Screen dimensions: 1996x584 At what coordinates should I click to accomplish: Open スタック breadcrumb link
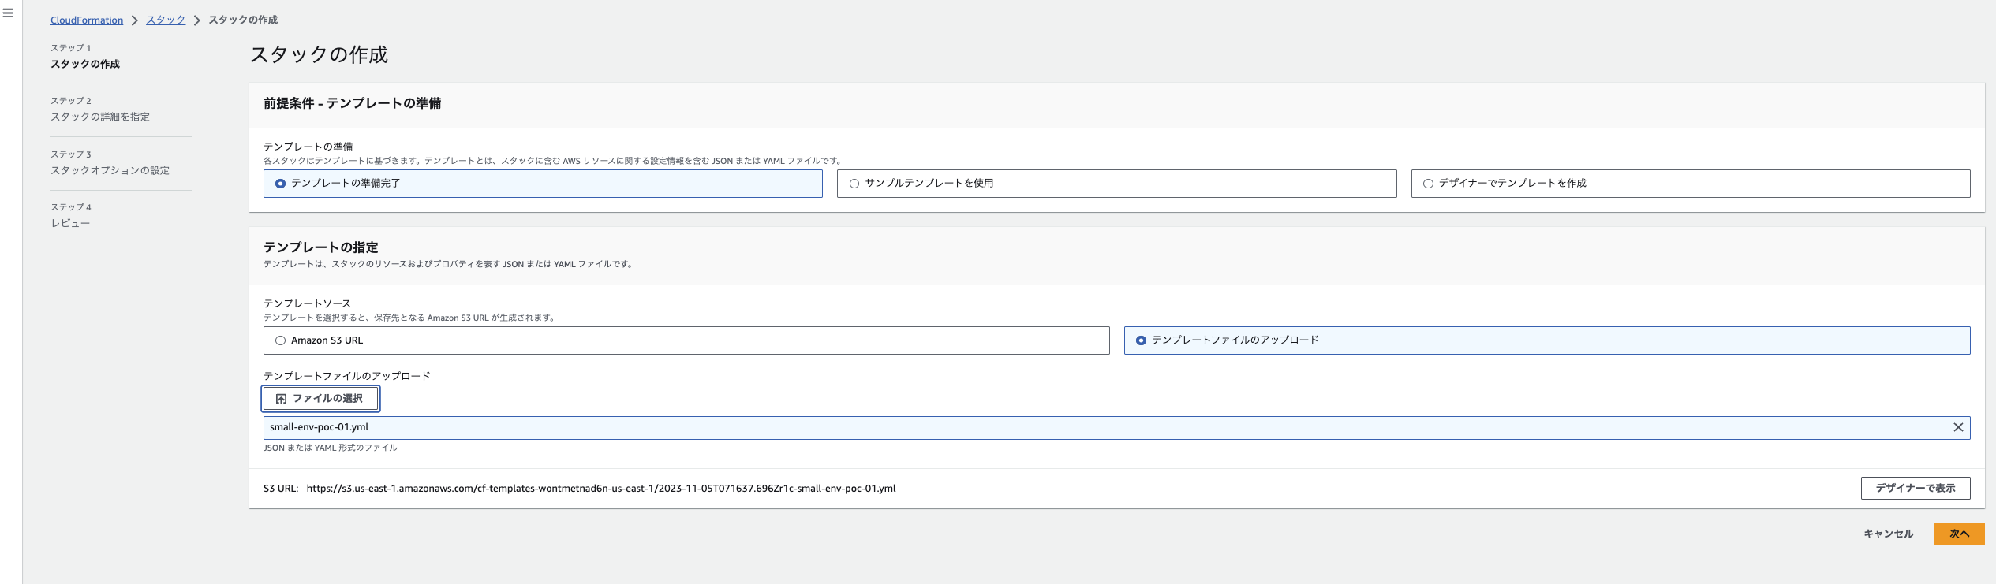(x=166, y=20)
